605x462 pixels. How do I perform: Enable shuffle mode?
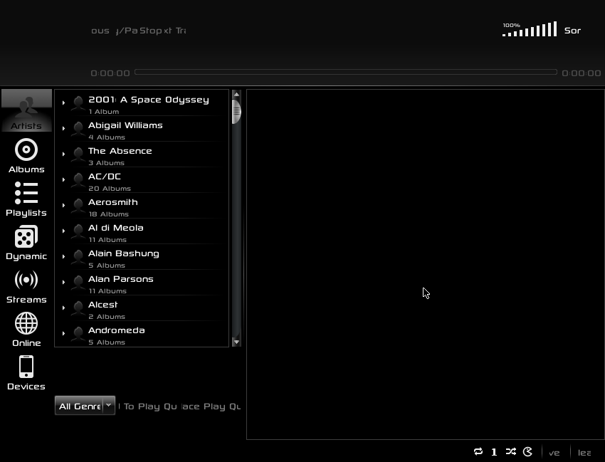(x=510, y=451)
